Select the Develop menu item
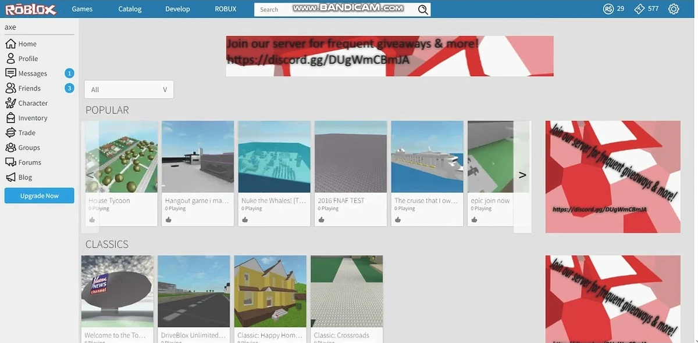 [x=177, y=9]
